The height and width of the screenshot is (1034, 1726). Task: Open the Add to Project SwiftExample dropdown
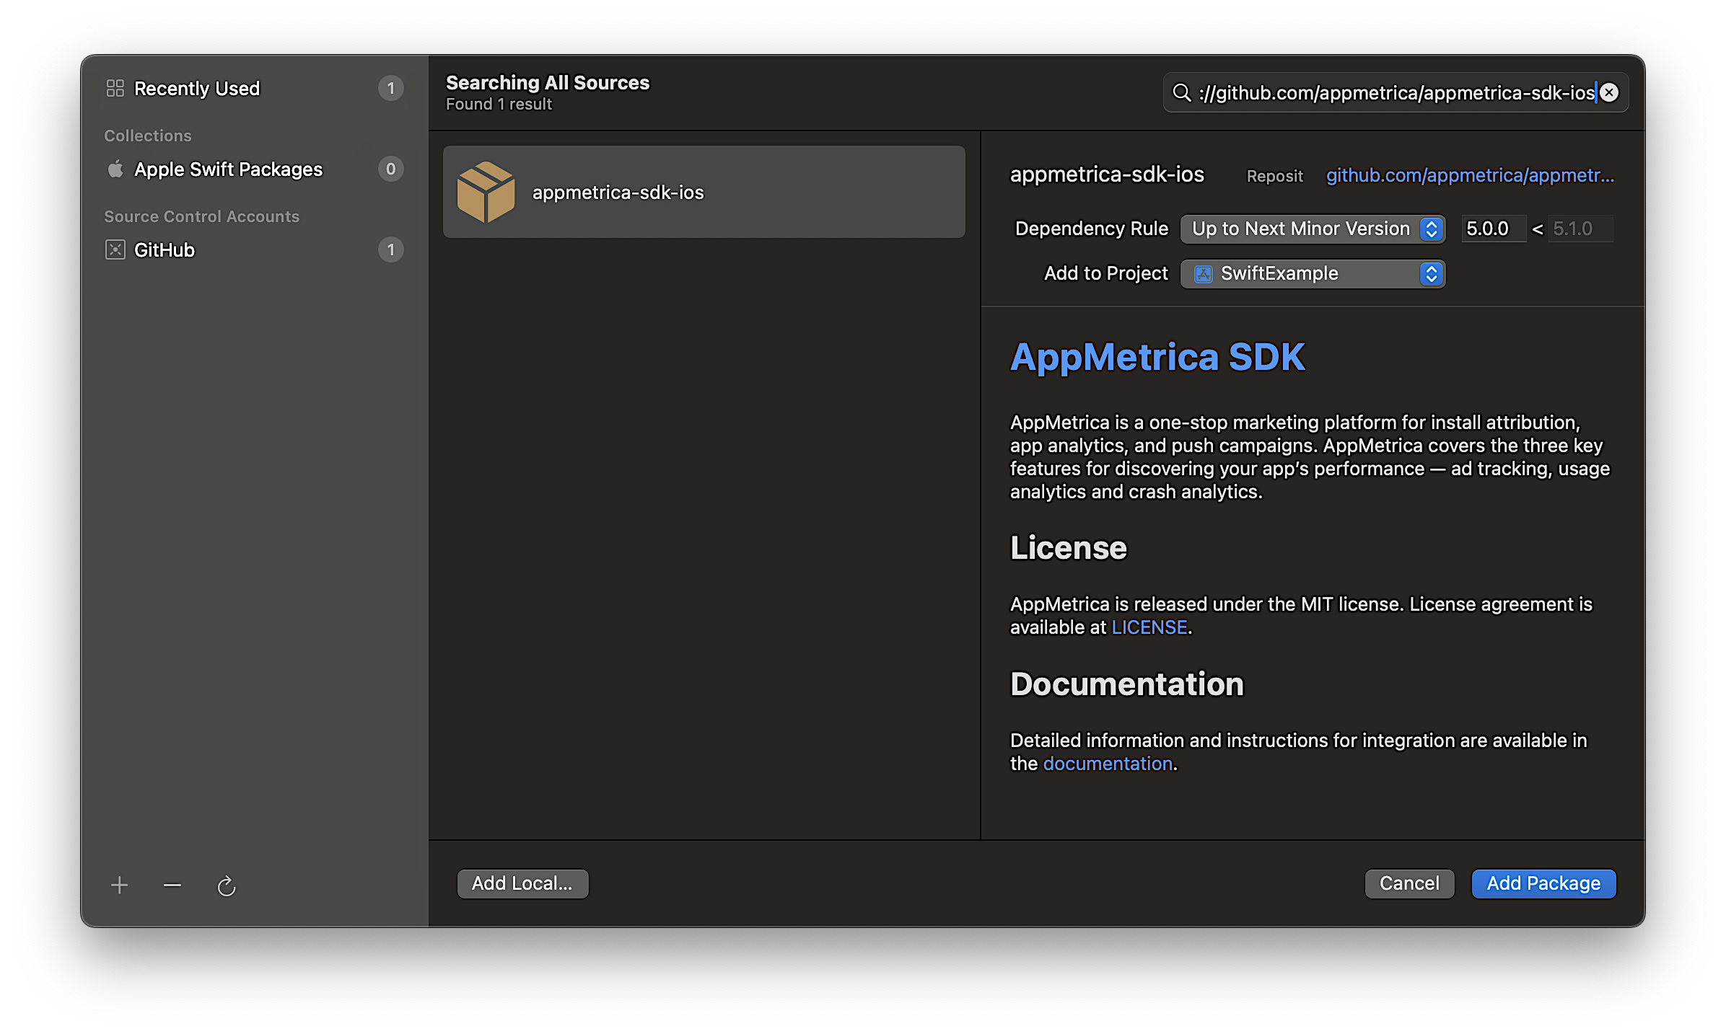pyautogui.click(x=1312, y=274)
